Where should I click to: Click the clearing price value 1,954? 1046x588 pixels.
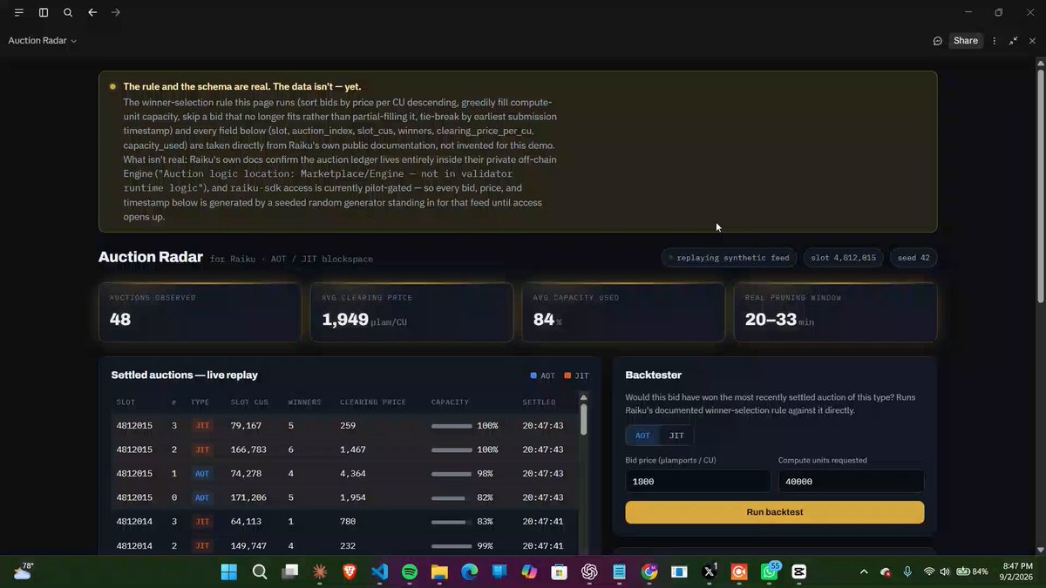coord(353,497)
